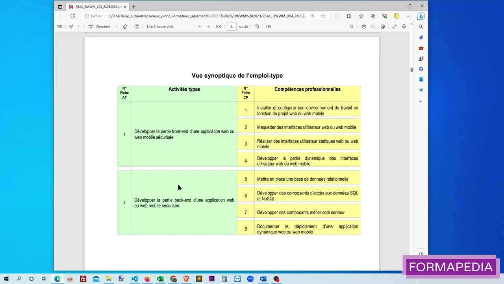Click the save as icon
This screenshot has height=284, width=504.
383,26
